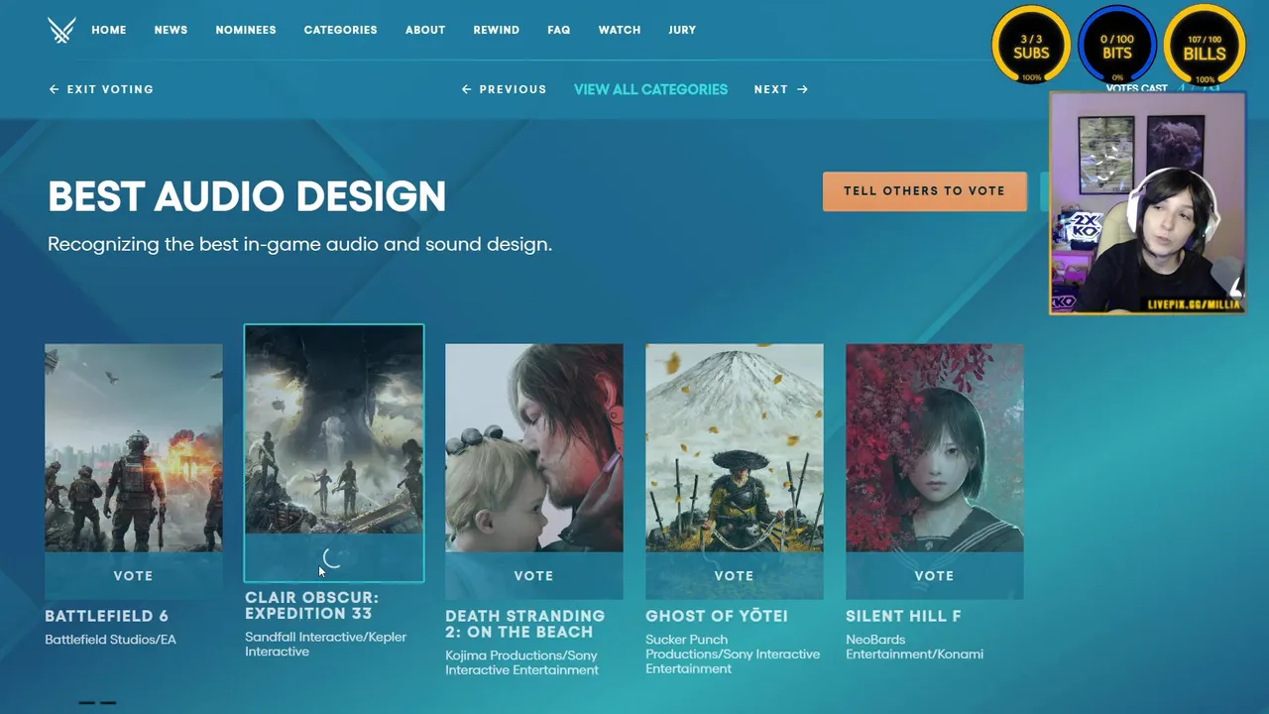Click the Battlefield 6 title text
Viewport: 1269px width, 714px height.
(x=107, y=616)
